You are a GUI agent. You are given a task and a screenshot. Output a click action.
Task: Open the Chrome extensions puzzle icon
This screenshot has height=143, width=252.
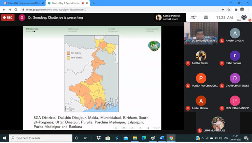pyautogui.click(x=236, y=10)
